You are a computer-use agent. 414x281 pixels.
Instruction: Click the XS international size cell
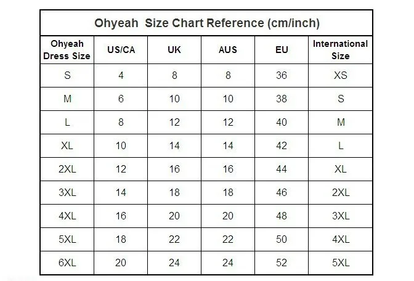click(340, 76)
